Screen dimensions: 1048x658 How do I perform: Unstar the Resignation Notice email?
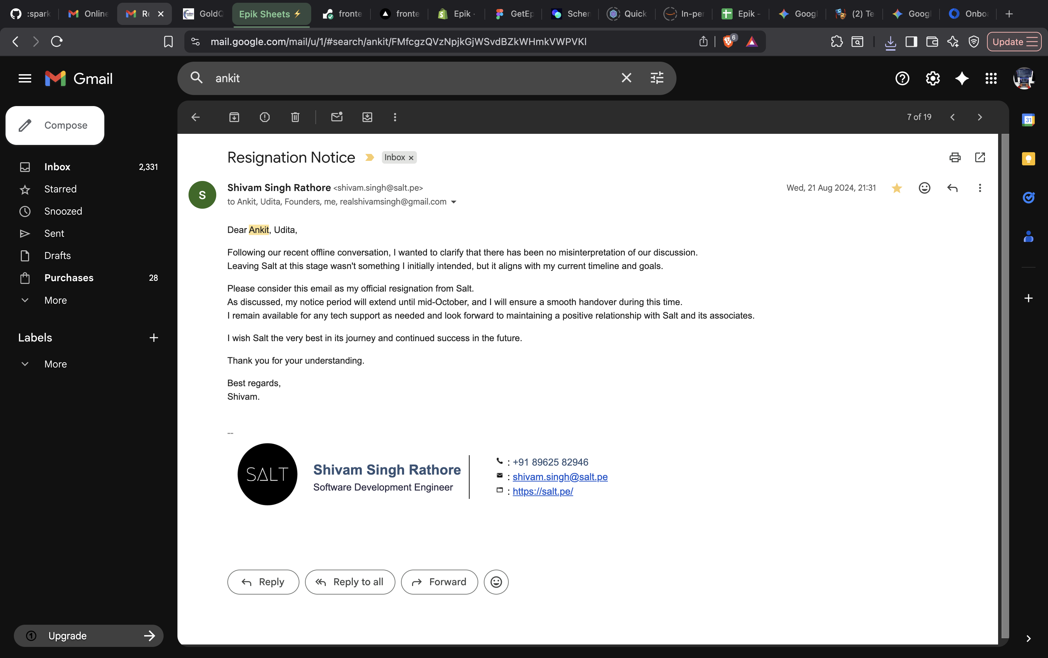(897, 188)
